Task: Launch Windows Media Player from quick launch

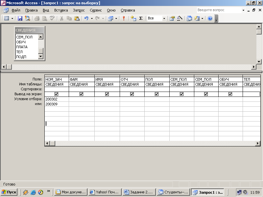Action: [40, 192]
